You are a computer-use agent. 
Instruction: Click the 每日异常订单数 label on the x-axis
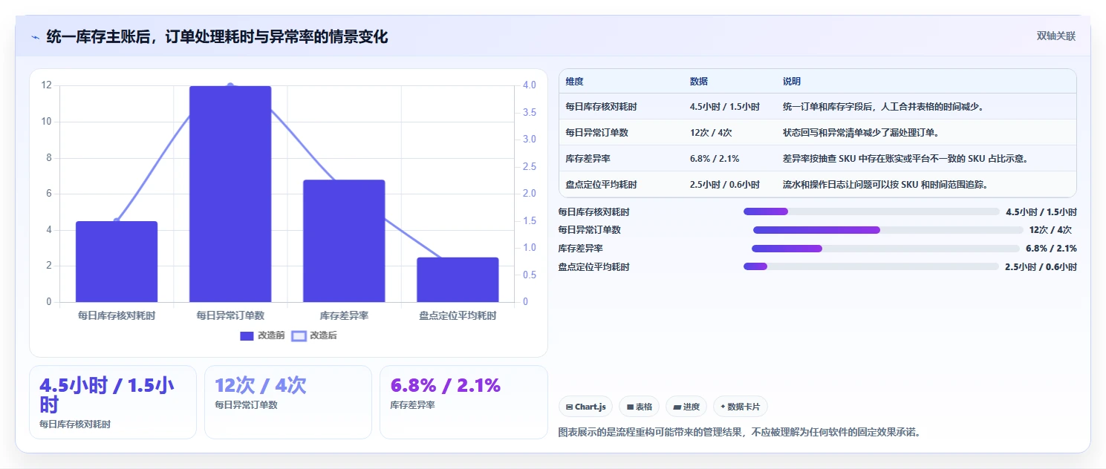230,315
